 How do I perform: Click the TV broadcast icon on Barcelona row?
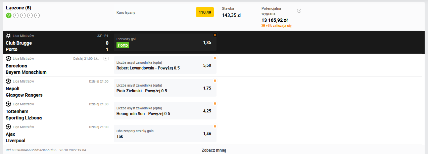pos(106,58)
